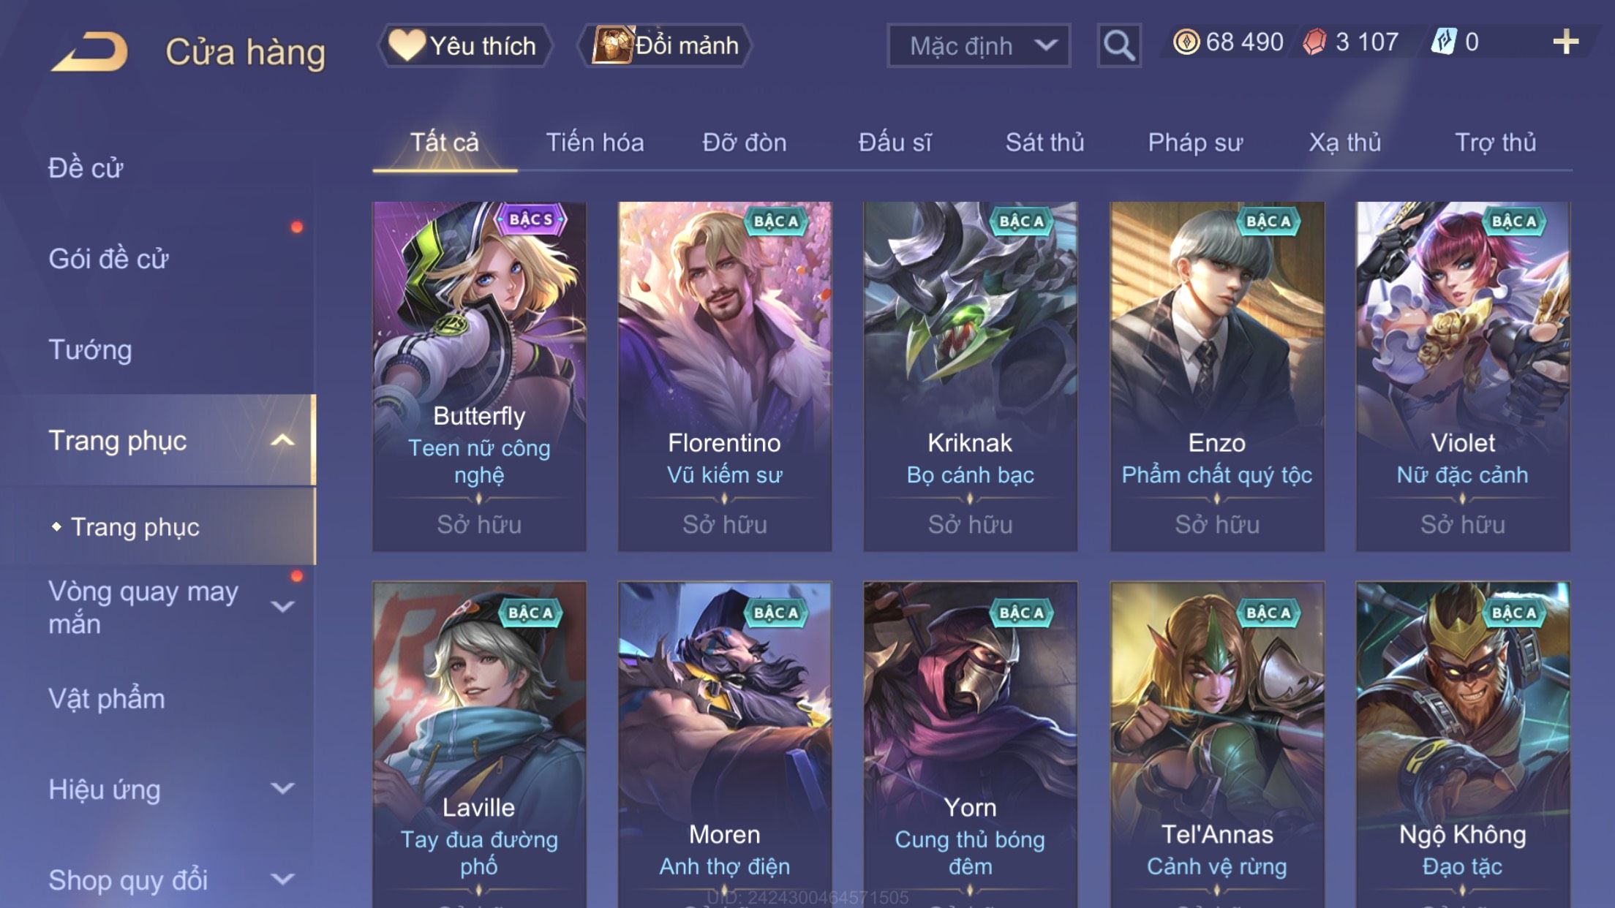Open the search magnifier icon

(x=1118, y=46)
